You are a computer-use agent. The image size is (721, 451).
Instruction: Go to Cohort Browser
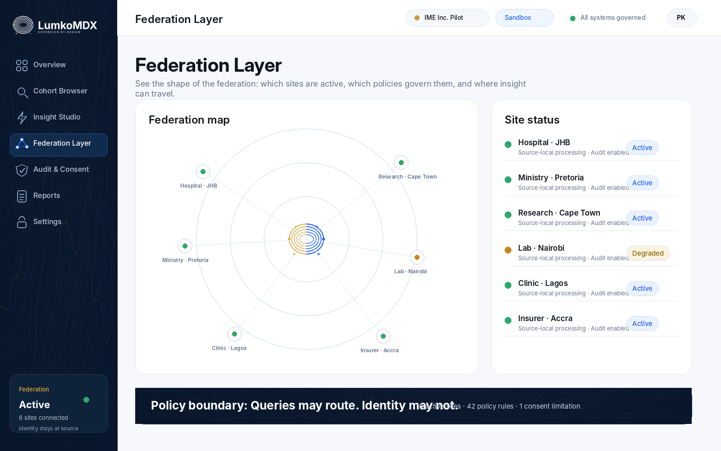59,91
